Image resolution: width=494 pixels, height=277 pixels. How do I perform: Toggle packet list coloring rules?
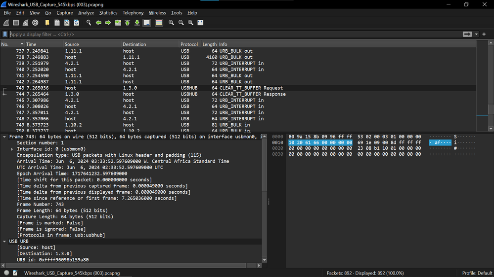tap(159, 23)
